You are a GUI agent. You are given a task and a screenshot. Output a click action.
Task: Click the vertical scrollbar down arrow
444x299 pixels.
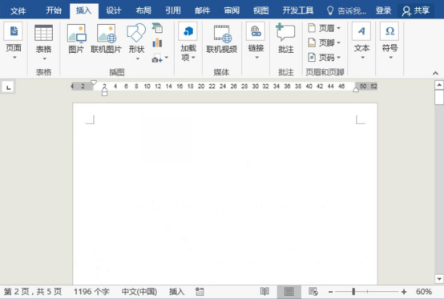click(439, 279)
